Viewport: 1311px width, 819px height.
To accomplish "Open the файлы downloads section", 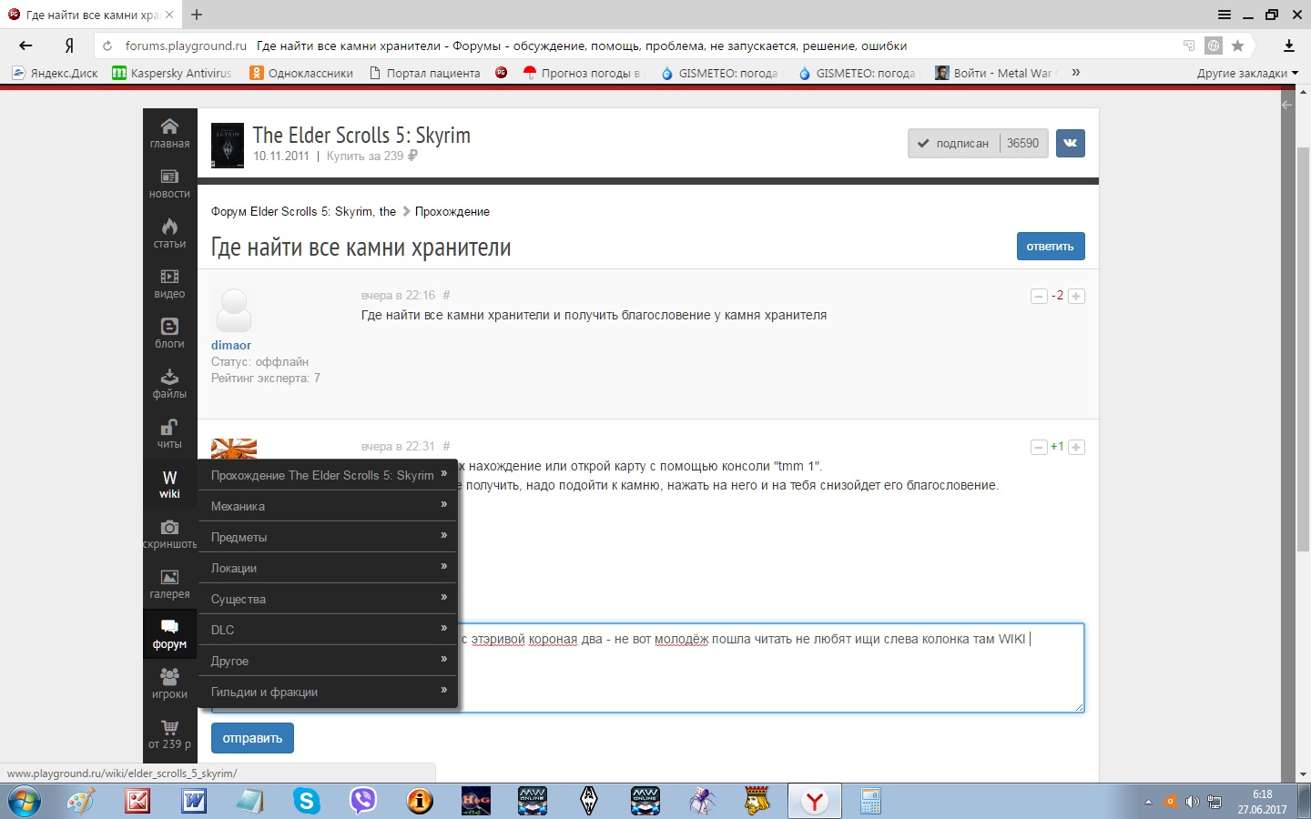I will 169,383.
